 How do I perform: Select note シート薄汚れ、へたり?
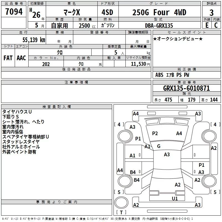click(23, 122)
